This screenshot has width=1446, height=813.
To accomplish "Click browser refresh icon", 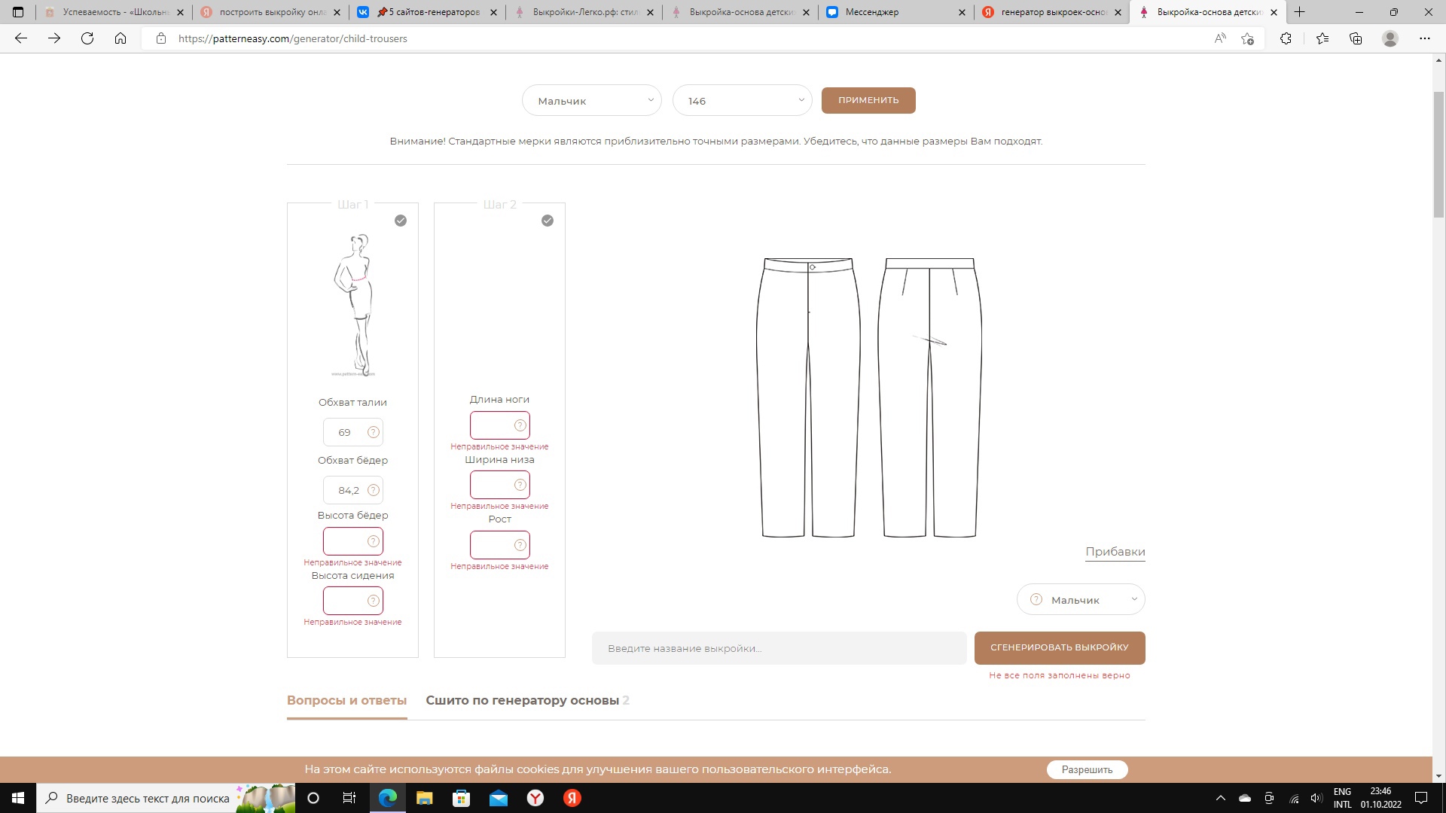I will 87,38.
